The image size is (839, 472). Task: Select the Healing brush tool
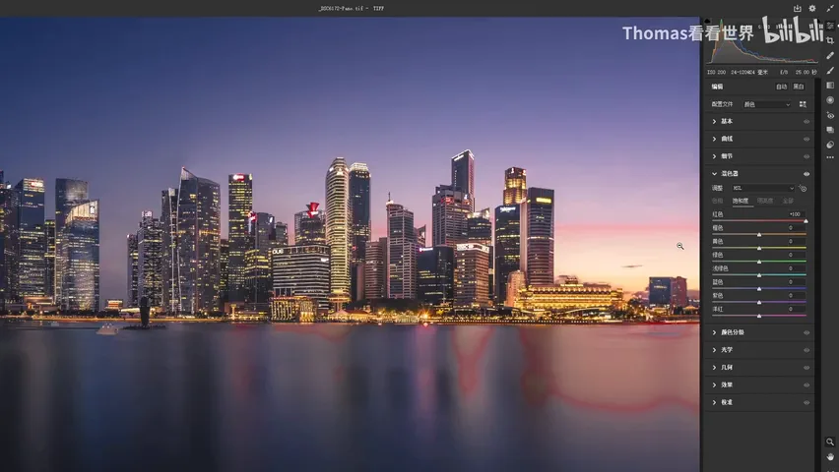(830, 56)
